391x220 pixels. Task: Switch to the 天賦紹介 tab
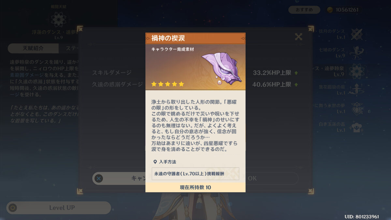pyautogui.click(x=33, y=48)
